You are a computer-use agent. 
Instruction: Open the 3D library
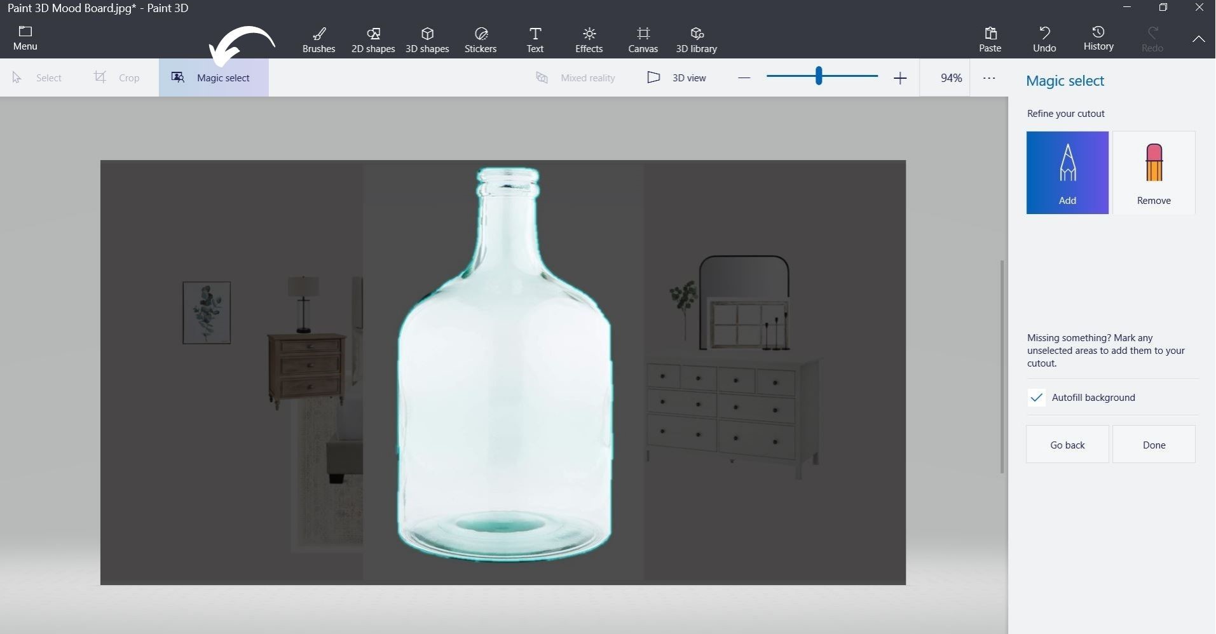697,39
